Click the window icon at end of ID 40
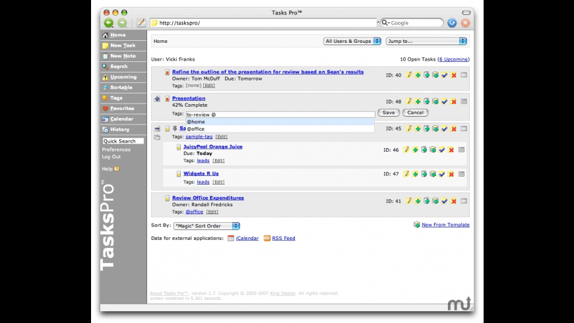The width and height of the screenshot is (574, 323). [x=464, y=75]
